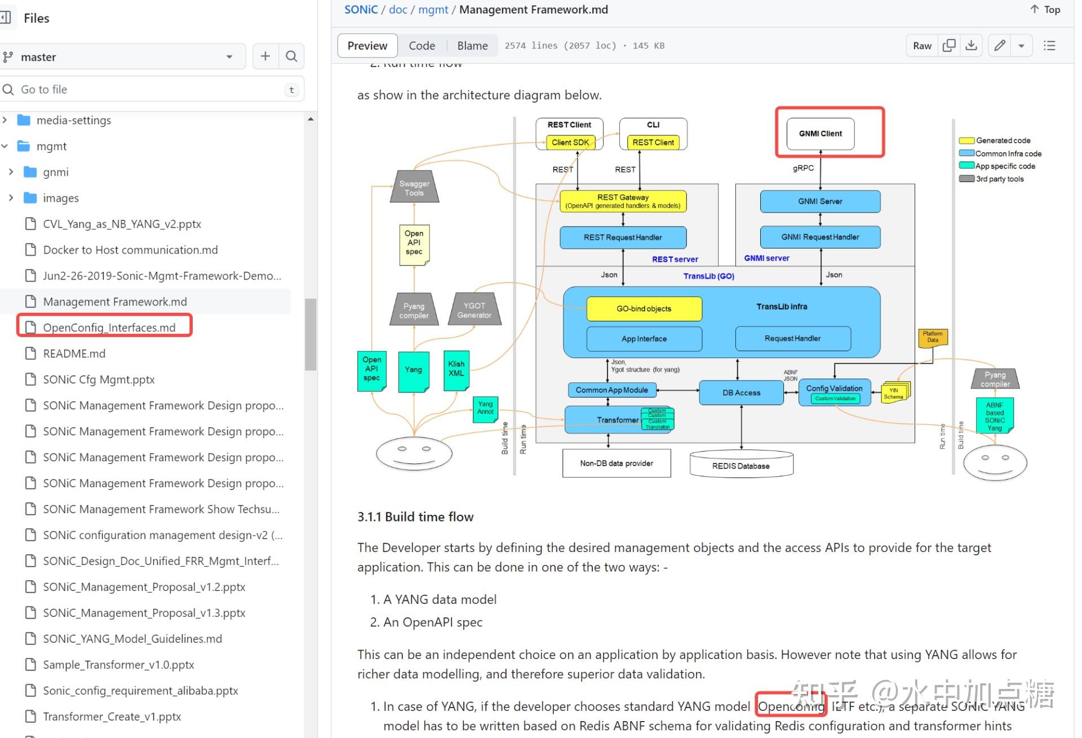This screenshot has width=1082, height=738.
Task: Open OpenConfig_Interfaces.md file
Action: [109, 328]
